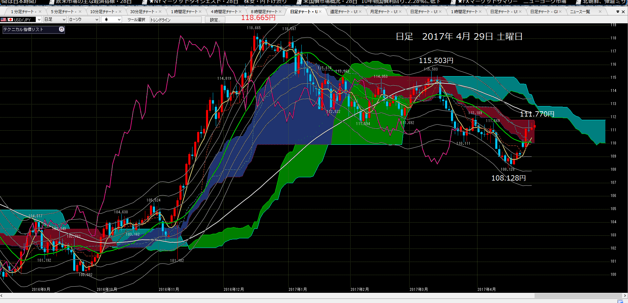Click the 100.092 low price label
The height and width of the screenshot is (303, 628).
pyautogui.click(x=86, y=275)
